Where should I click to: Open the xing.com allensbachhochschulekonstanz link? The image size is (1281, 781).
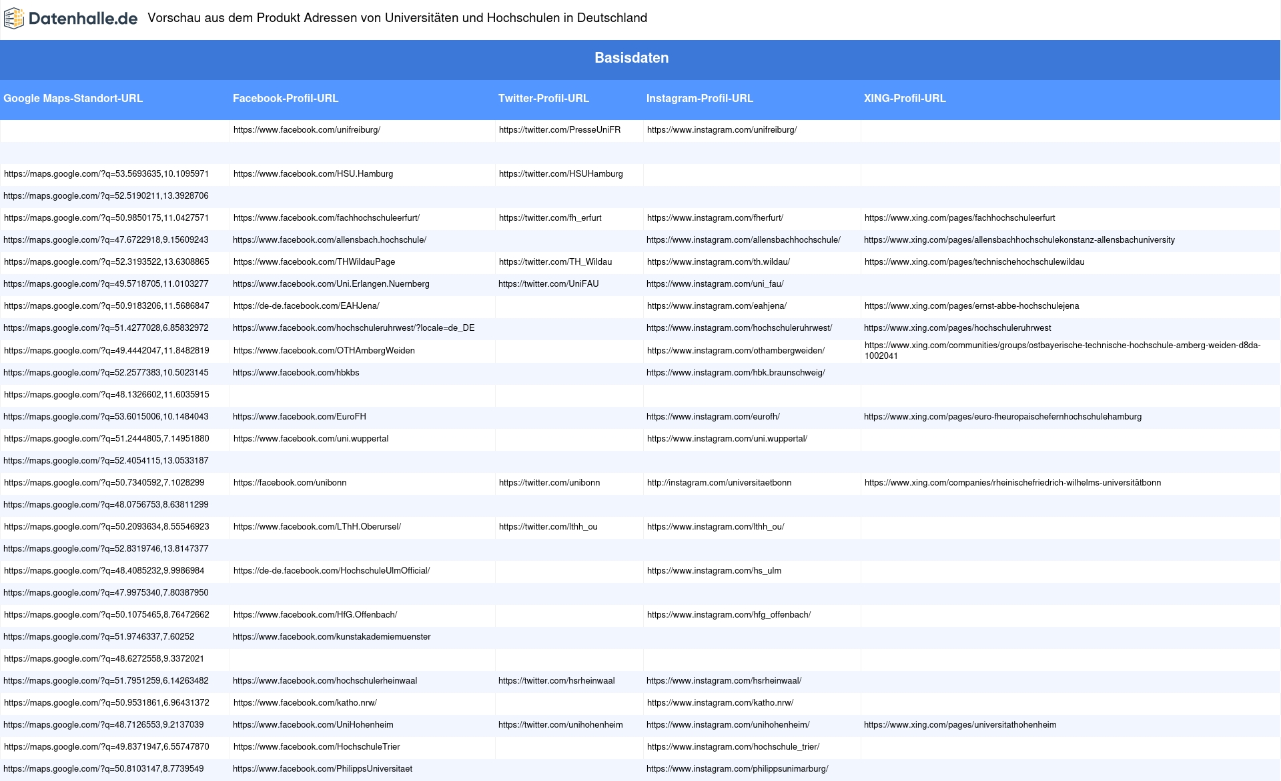tap(1019, 240)
